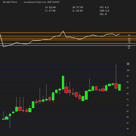Click price axis label 55
The width and height of the screenshot is (136, 136).
click(128, 123)
